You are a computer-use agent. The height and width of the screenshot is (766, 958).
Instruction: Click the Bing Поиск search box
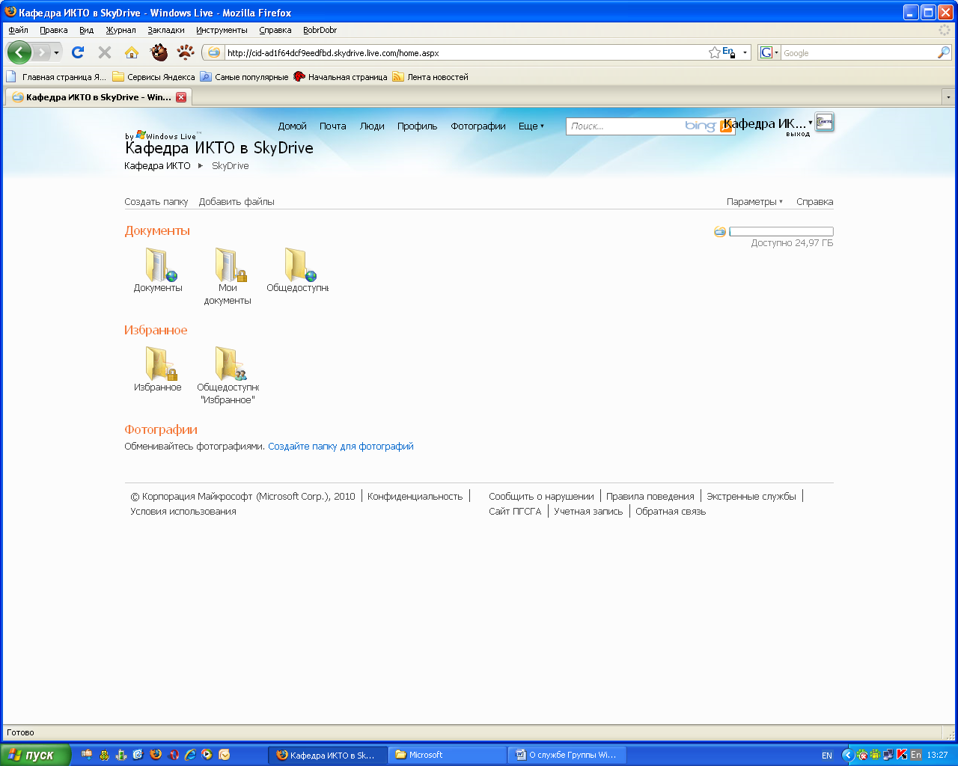(625, 126)
